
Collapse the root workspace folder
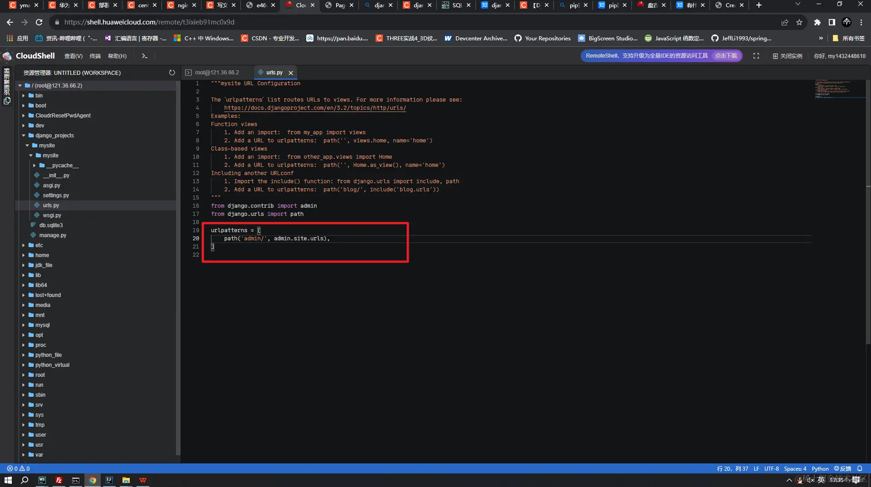(20, 86)
